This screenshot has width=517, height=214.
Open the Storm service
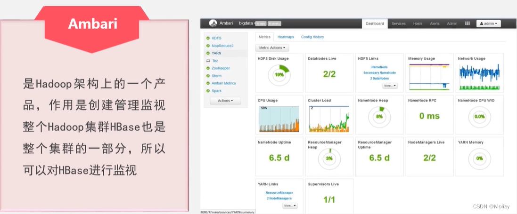217,76
